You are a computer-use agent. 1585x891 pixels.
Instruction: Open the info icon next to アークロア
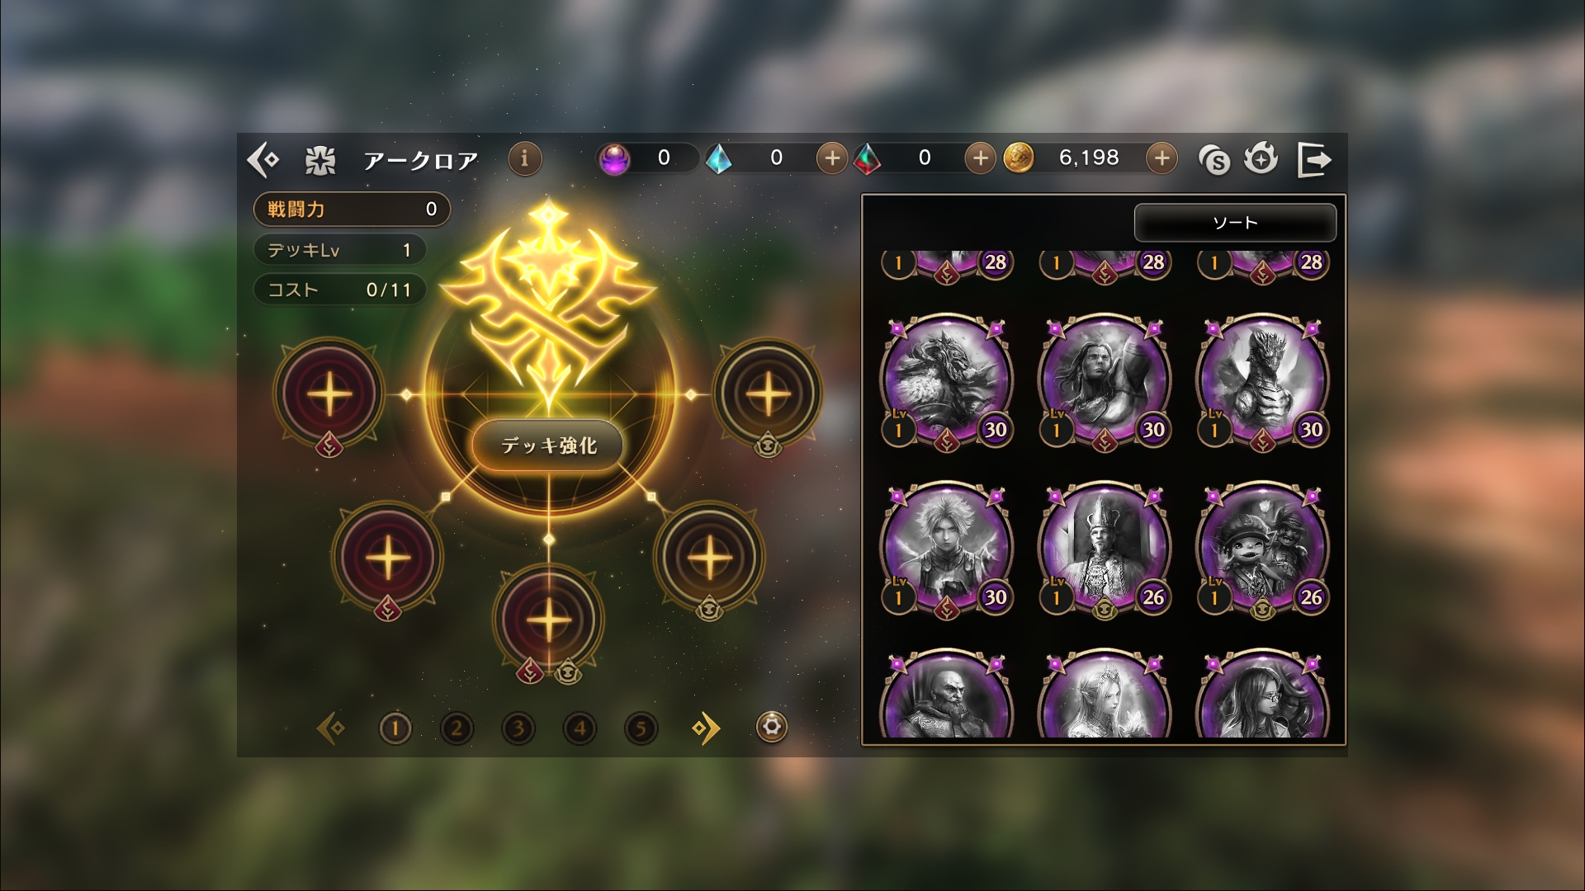click(524, 158)
